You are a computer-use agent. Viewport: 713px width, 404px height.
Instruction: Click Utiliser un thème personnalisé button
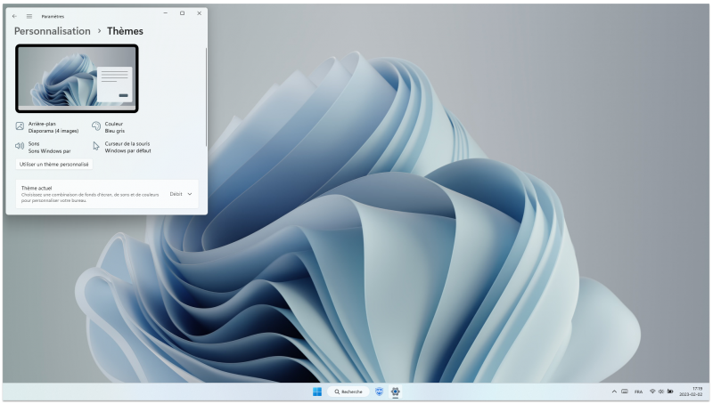[54, 165]
